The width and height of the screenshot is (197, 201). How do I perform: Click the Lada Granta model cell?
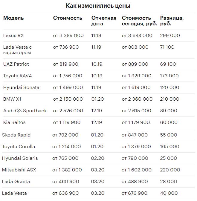coord(16,182)
